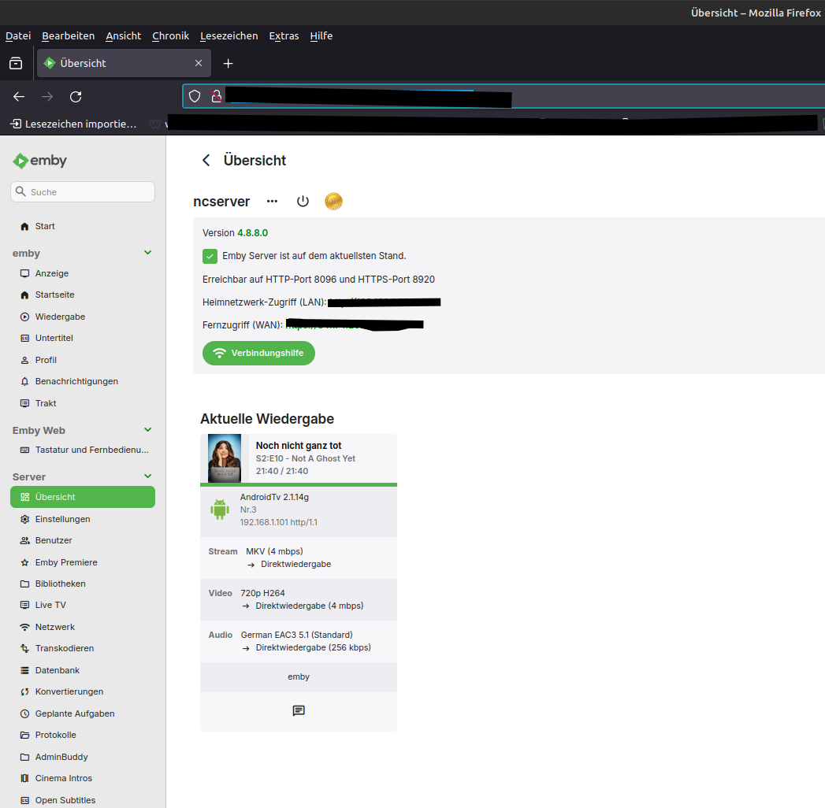This screenshot has width=825, height=808.
Task: Click the Noch nicht ganz tot title
Action: (299, 446)
